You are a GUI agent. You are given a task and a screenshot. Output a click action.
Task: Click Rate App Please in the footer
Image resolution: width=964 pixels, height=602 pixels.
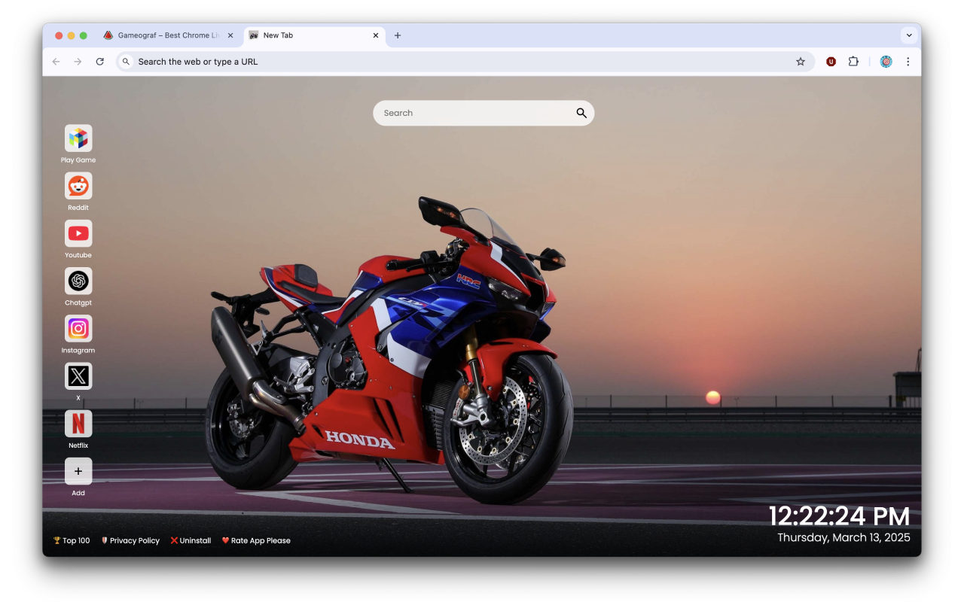coord(256,540)
